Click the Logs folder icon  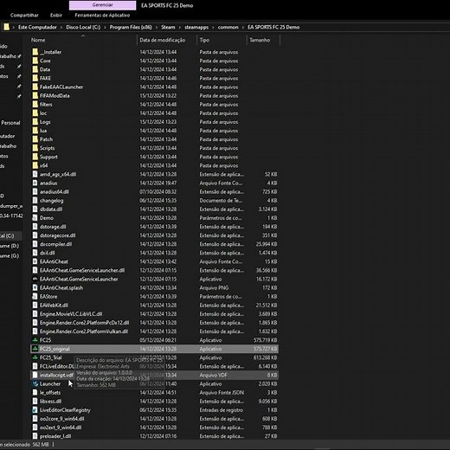click(35, 122)
